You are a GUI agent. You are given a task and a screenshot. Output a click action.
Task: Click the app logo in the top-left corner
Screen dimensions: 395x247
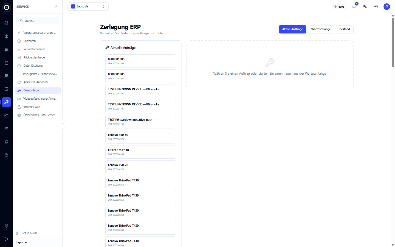pyautogui.click(x=7, y=7)
